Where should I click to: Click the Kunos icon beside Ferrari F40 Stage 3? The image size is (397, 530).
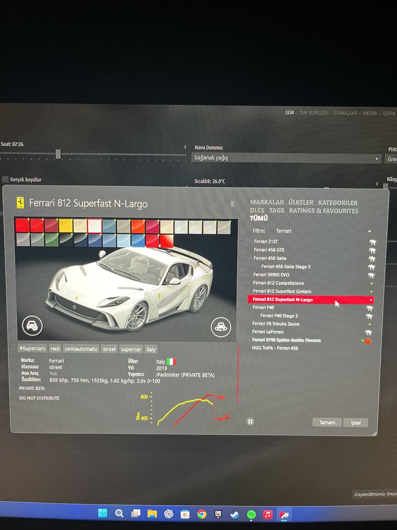click(x=369, y=317)
